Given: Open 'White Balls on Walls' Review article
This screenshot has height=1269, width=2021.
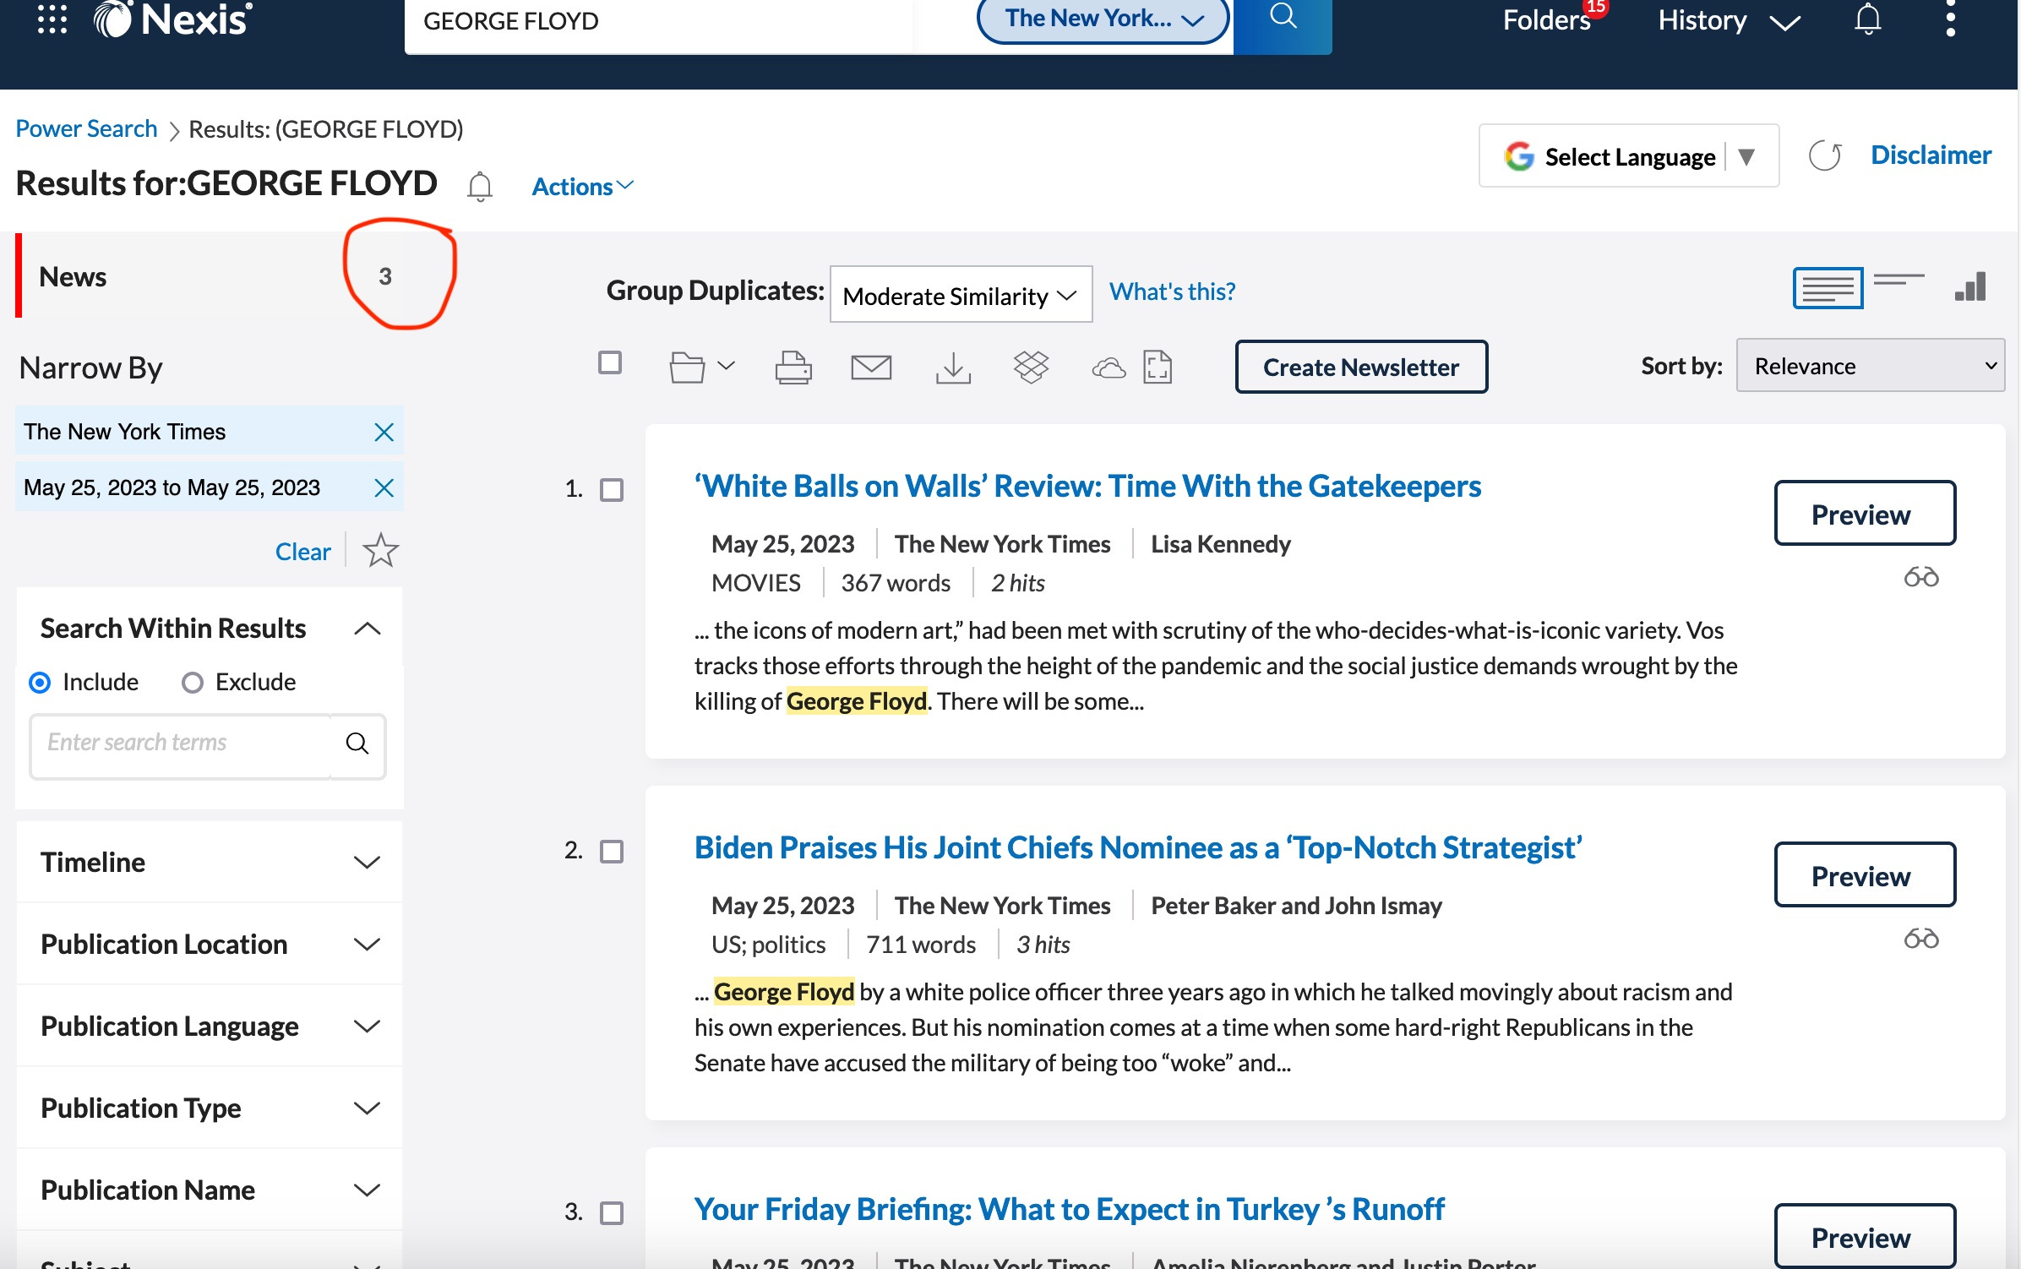Looking at the screenshot, I should [1087, 487].
